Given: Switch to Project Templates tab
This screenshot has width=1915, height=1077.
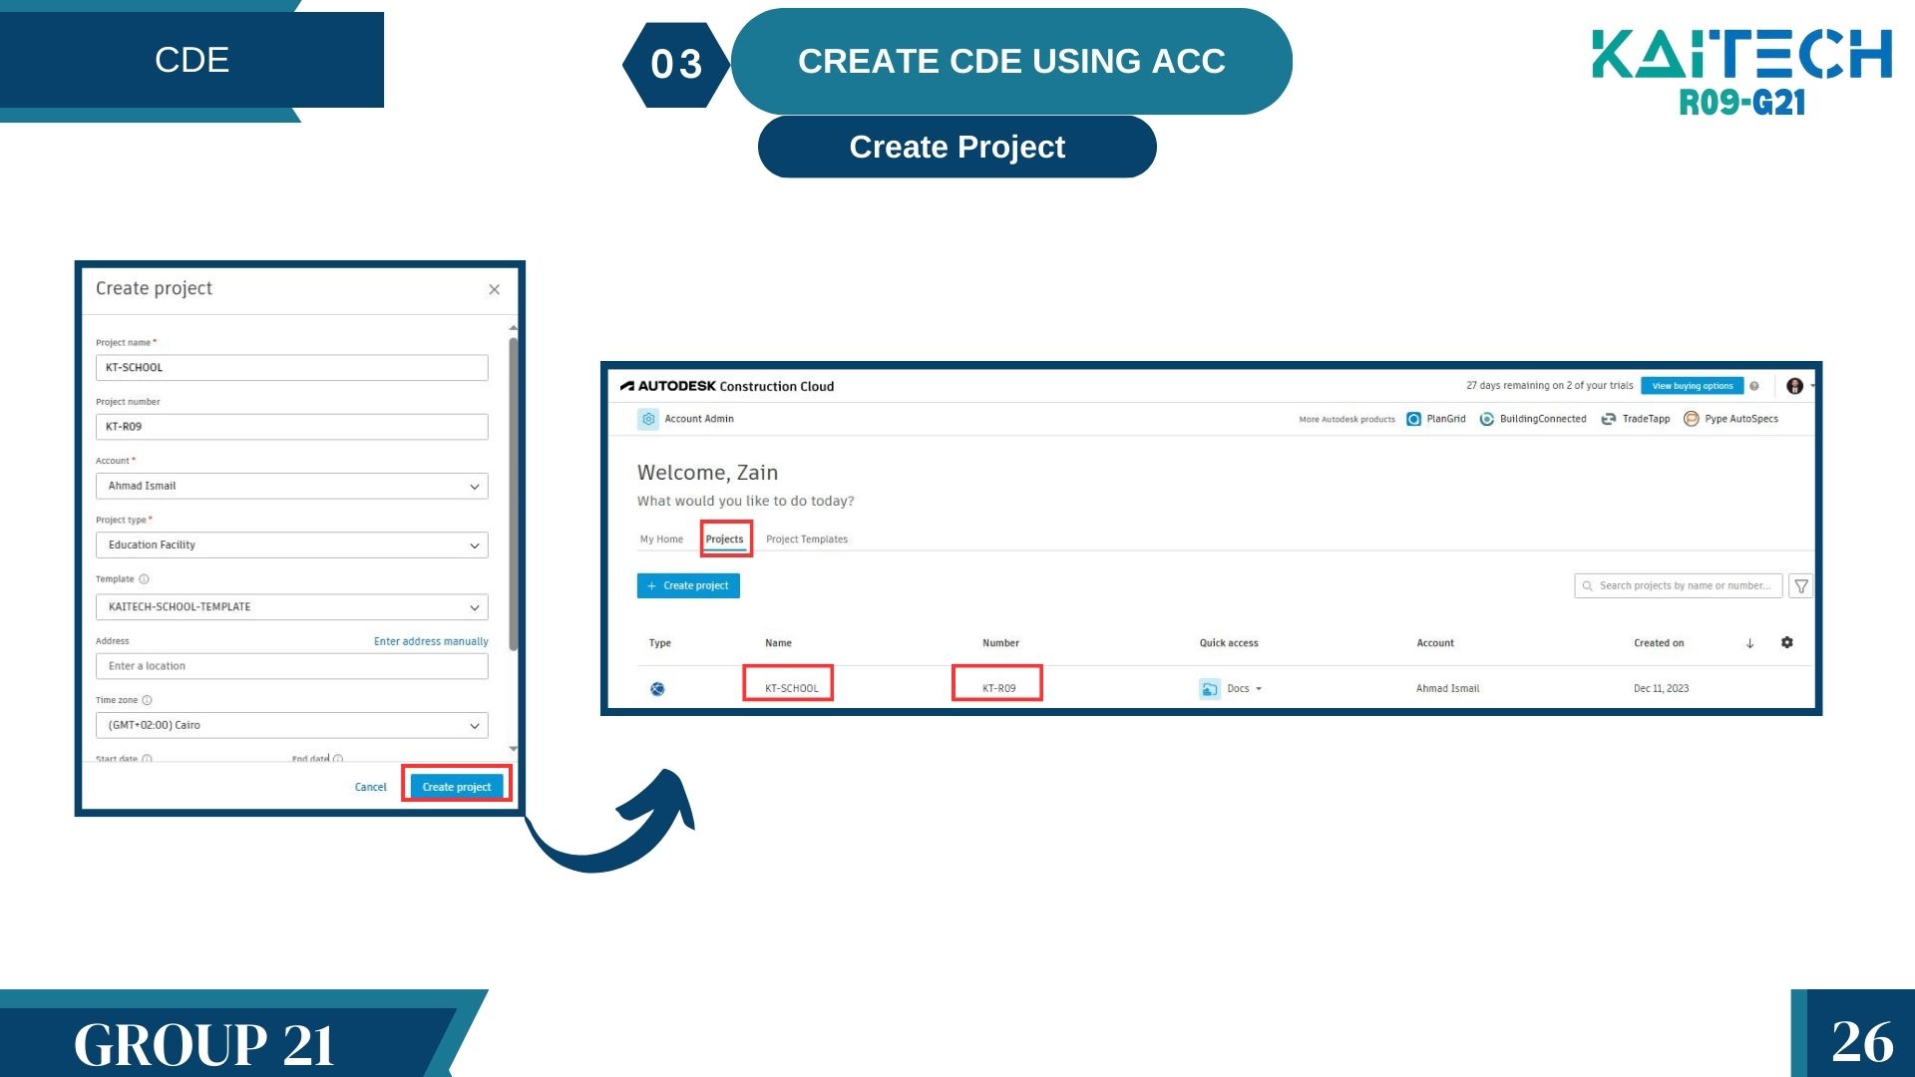Looking at the screenshot, I should pos(806,539).
